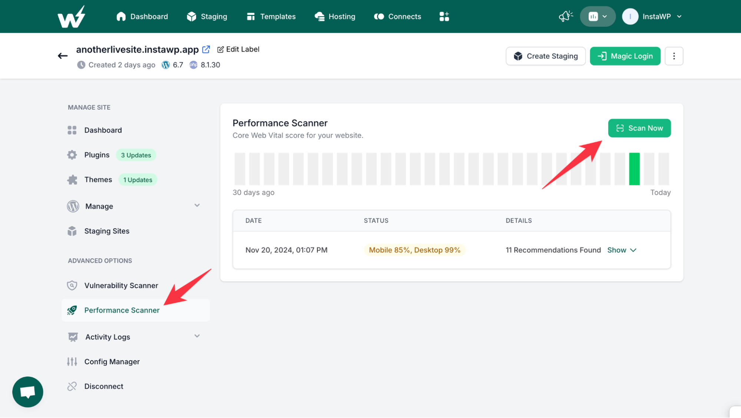Open the Staging navigation item
The width and height of the screenshot is (741, 418).
(207, 17)
